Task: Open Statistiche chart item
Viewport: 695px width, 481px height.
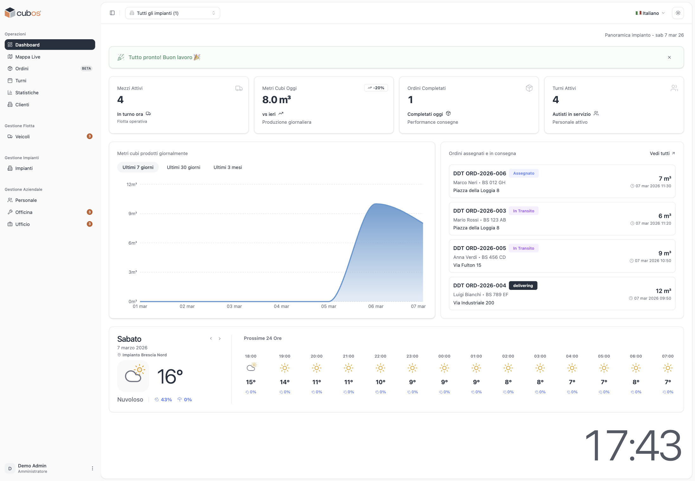Action: point(27,93)
